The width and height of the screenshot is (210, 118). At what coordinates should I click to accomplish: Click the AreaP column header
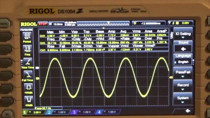coord(162,31)
